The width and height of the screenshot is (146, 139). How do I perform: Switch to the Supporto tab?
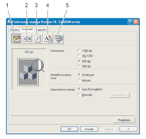41,29
